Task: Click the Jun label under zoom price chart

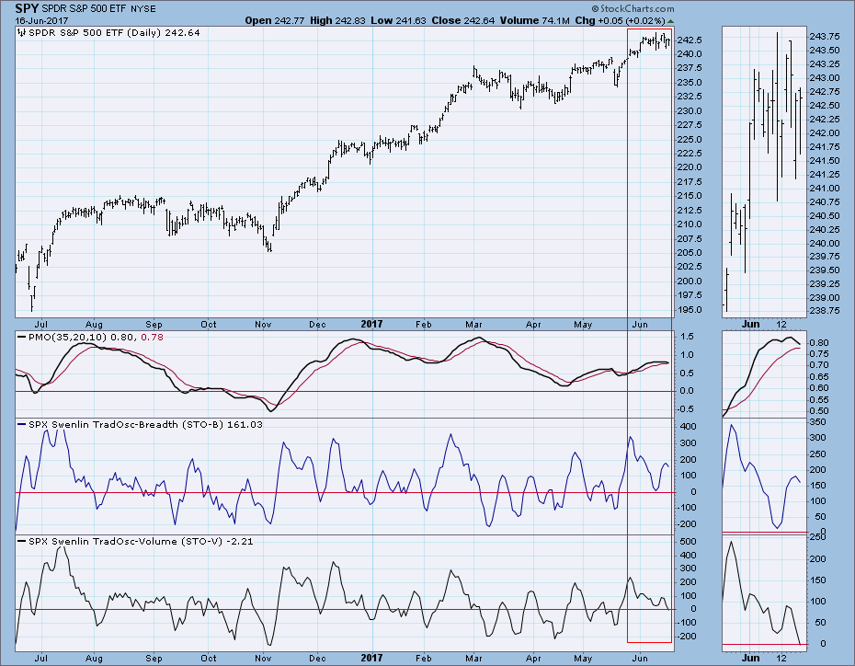Action: [751, 324]
